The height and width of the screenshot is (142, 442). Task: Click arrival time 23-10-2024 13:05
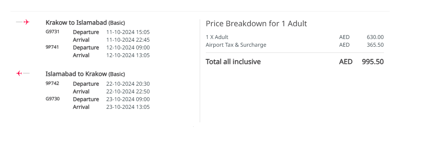[x=128, y=107]
